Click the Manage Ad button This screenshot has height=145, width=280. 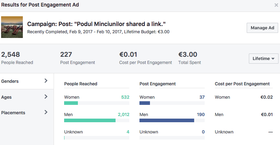coord(262,28)
